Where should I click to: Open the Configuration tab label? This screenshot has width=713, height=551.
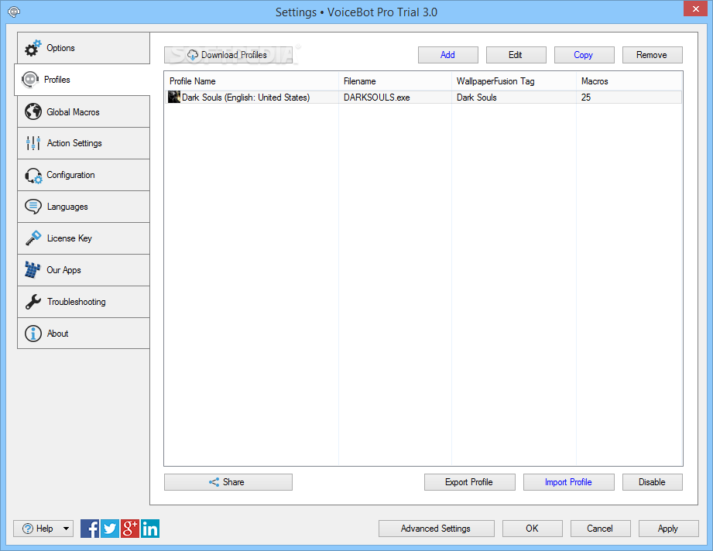click(70, 175)
